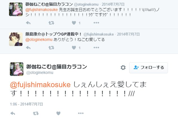Image resolution: width=178 pixels, height=121 pixels.
Task: Like the main expanded tweet
Action: point(58,113)
